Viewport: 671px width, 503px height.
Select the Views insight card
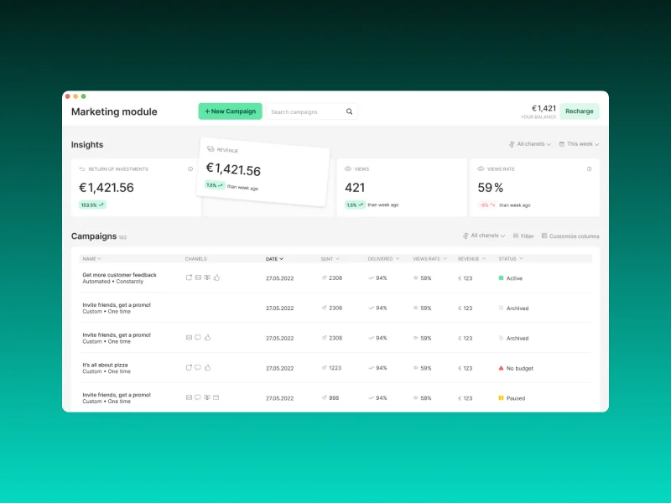[402, 187]
